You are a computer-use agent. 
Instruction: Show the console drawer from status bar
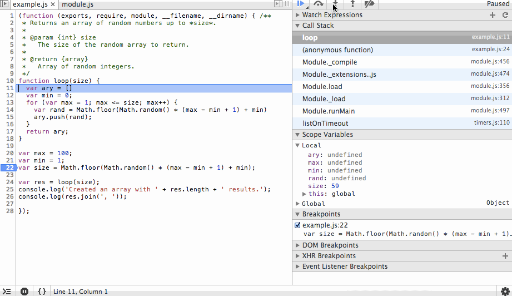7,291
